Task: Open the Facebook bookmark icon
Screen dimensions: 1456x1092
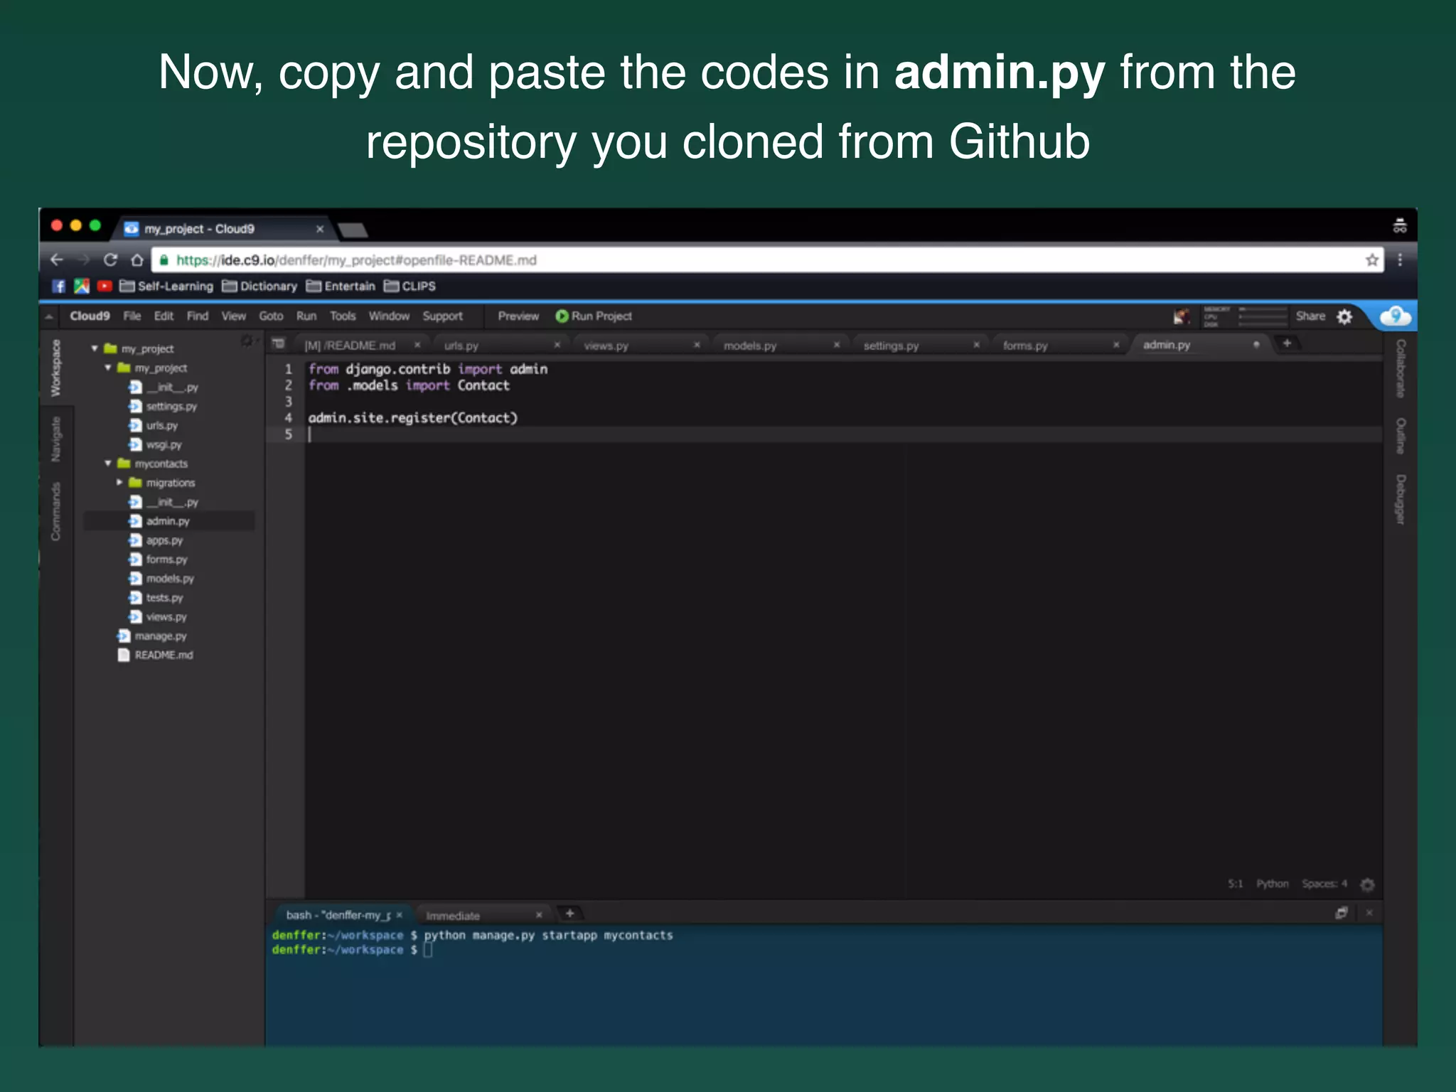Action: pyautogui.click(x=59, y=286)
